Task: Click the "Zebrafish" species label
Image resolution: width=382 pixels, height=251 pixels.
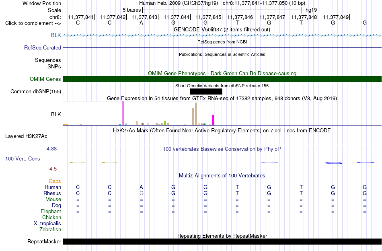Action: (50, 230)
